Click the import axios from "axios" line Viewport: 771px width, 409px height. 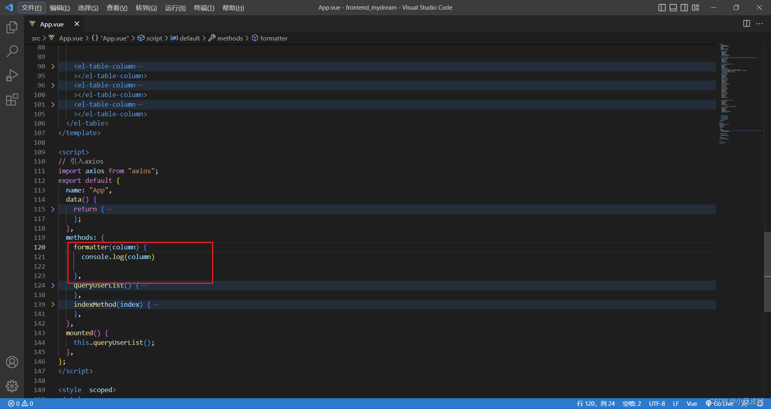(x=108, y=171)
